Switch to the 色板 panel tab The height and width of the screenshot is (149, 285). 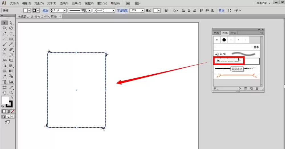click(x=217, y=33)
